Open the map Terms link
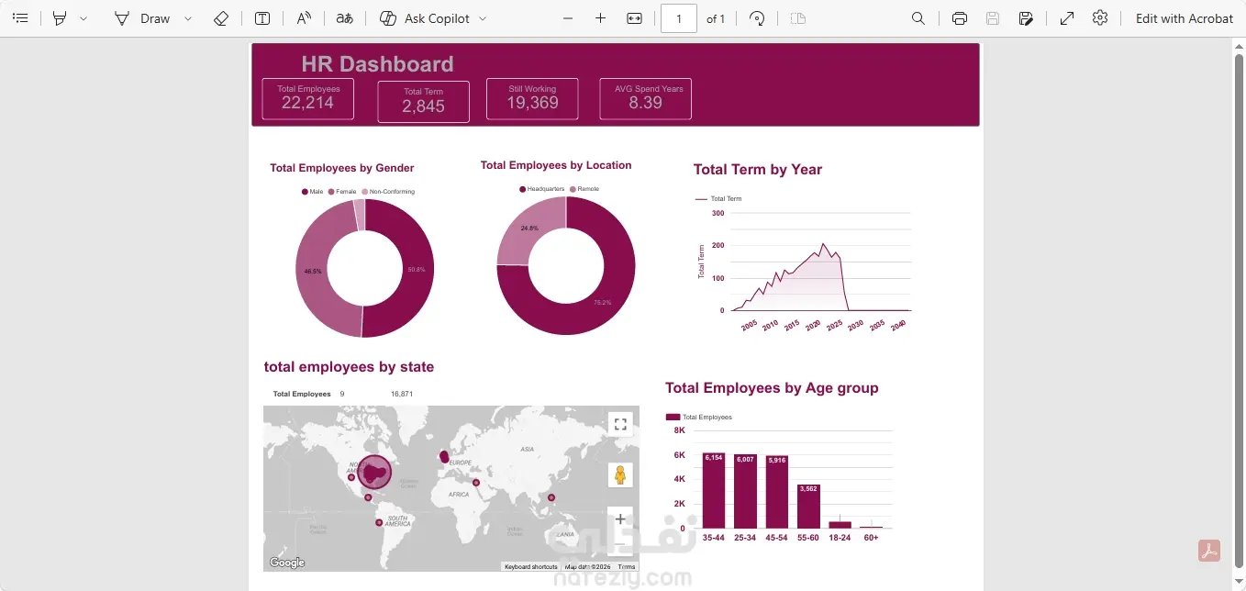 [627, 567]
